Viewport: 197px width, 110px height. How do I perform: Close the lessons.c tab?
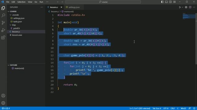click(x=61, y=7)
